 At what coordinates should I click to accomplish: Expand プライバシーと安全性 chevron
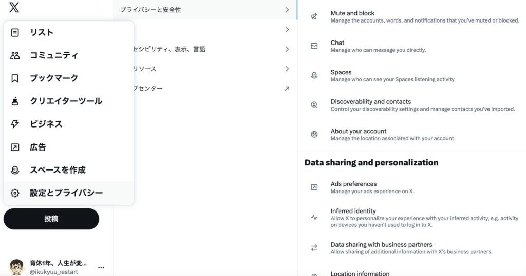[x=287, y=10]
